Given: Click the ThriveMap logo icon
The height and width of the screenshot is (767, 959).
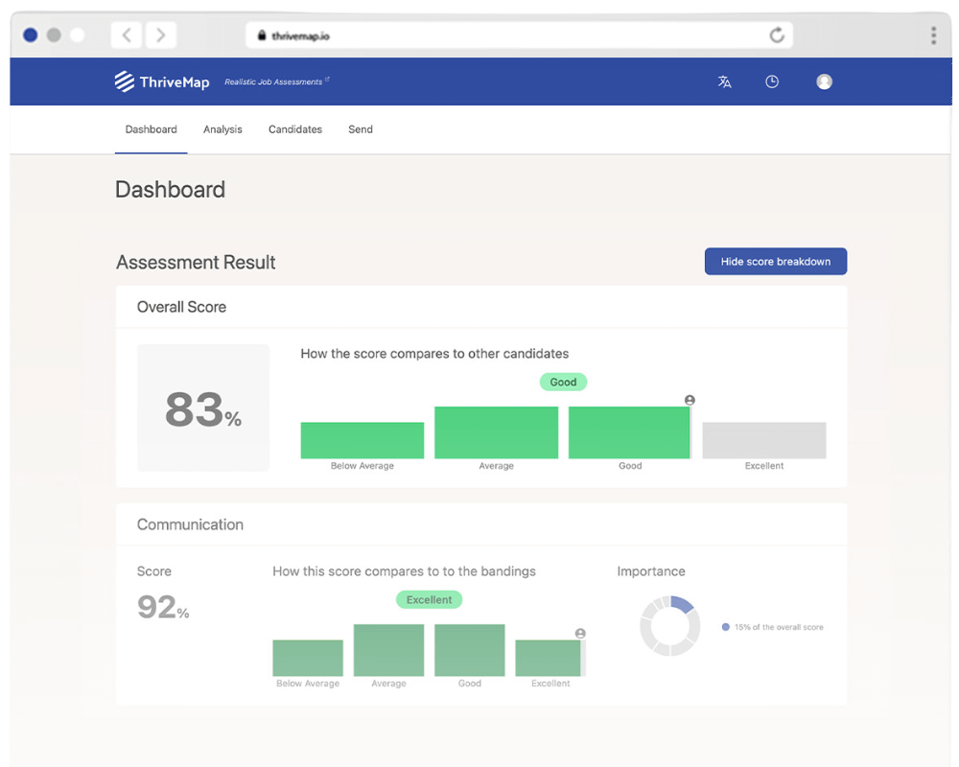Looking at the screenshot, I should (124, 81).
